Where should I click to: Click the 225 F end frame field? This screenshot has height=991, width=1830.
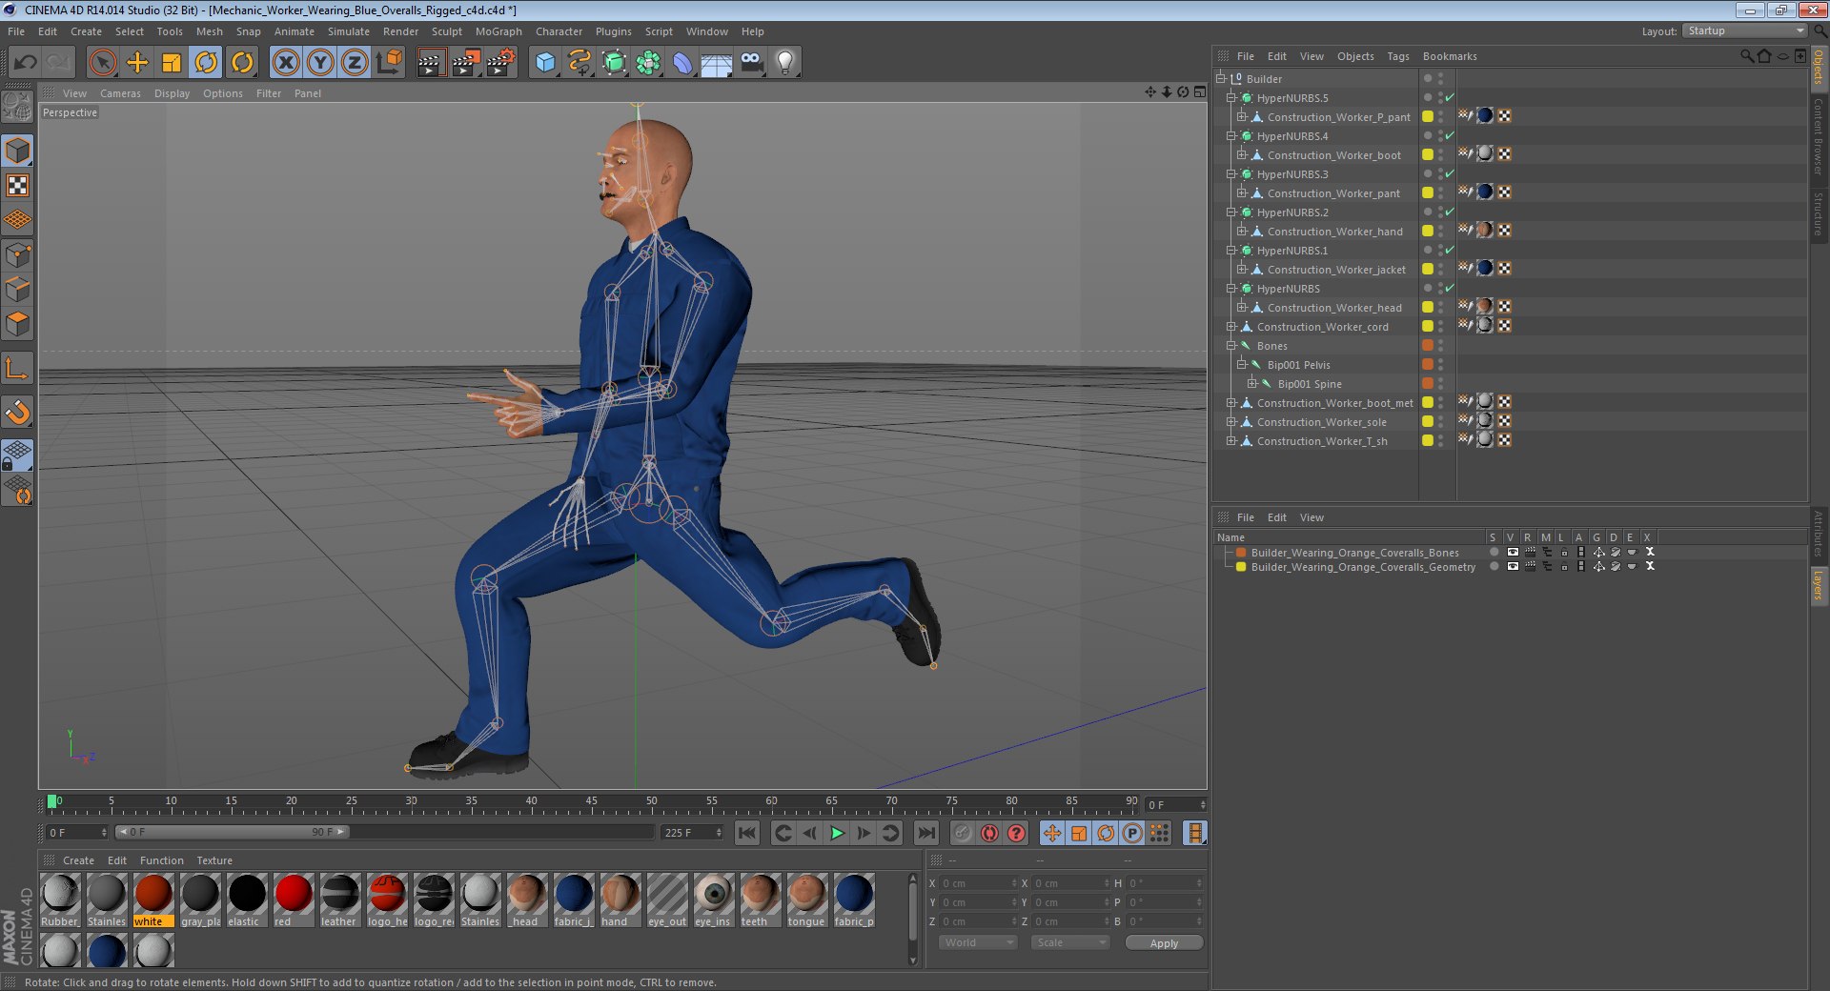click(692, 833)
